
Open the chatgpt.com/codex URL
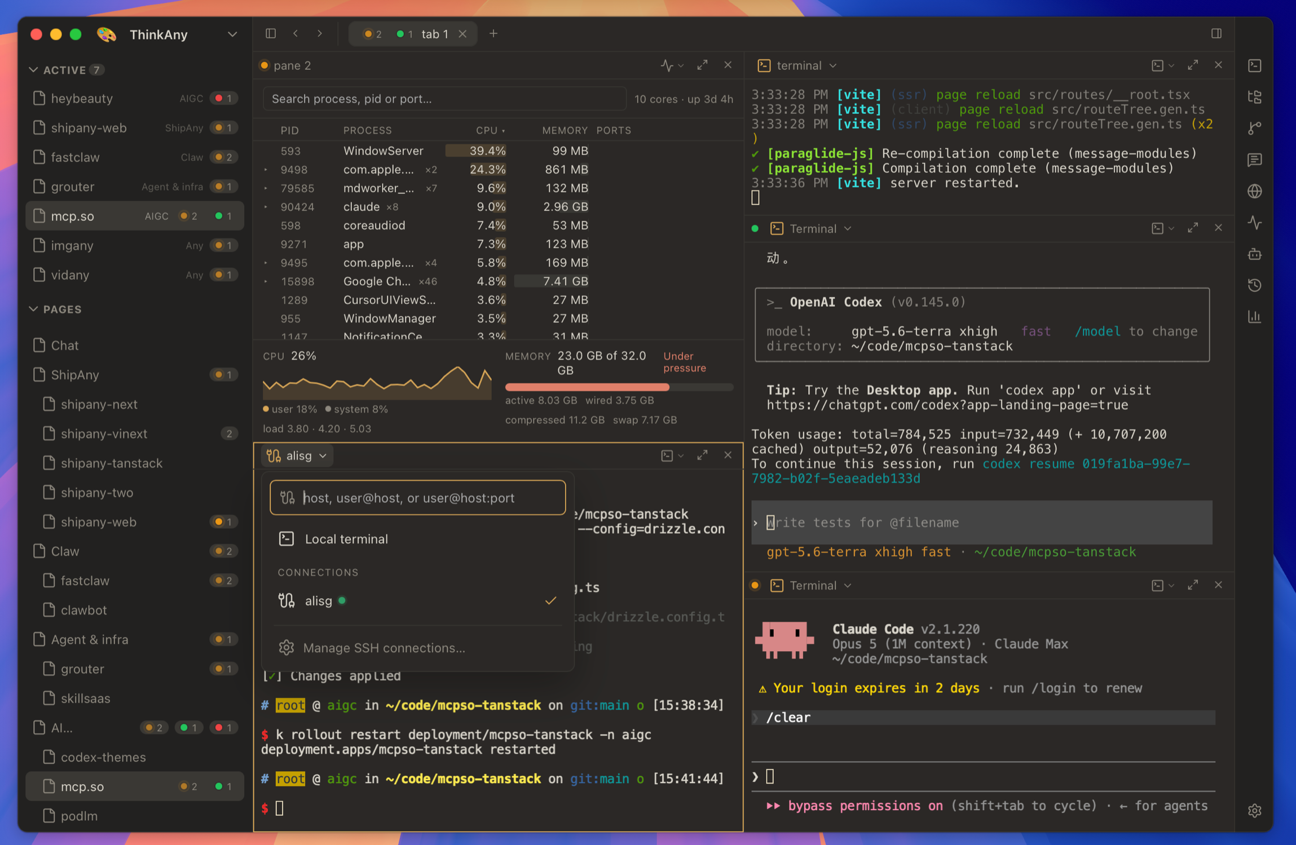[x=947, y=405]
